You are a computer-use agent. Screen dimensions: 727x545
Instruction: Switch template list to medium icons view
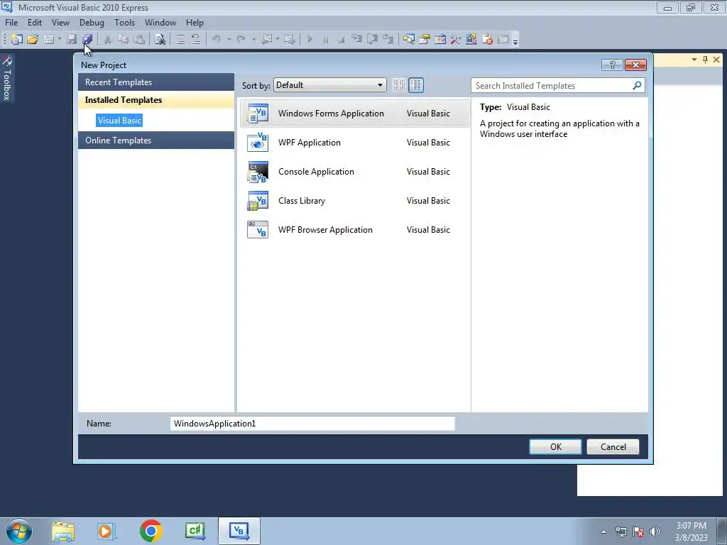point(416,85)
